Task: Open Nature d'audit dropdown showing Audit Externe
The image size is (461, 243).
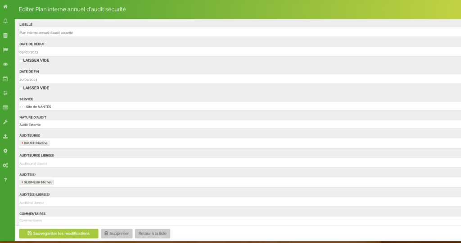Action: click(238, 125)
